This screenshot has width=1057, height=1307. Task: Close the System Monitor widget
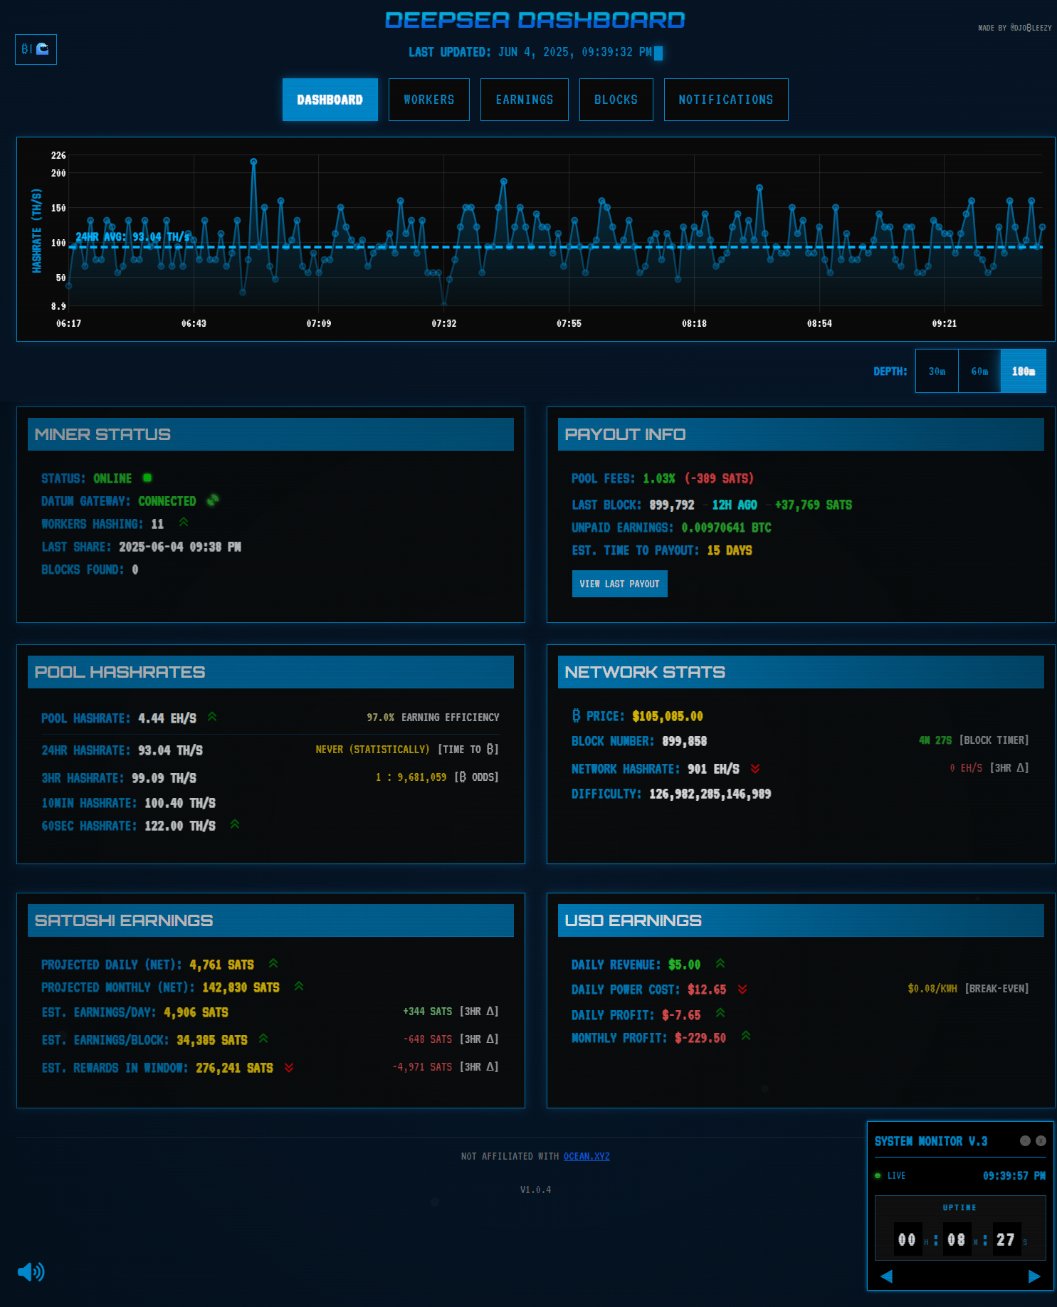[1041, 1140]
